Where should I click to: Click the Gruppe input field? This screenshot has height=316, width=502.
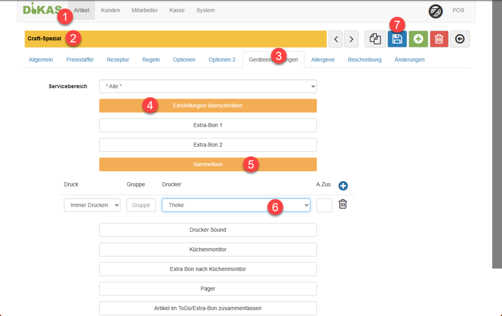(x=141, y=205)
